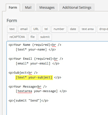Image resolution: width=108 pixels, height=115 pixels.
Task: Insert an email field tag
Action: click(24, 29)
